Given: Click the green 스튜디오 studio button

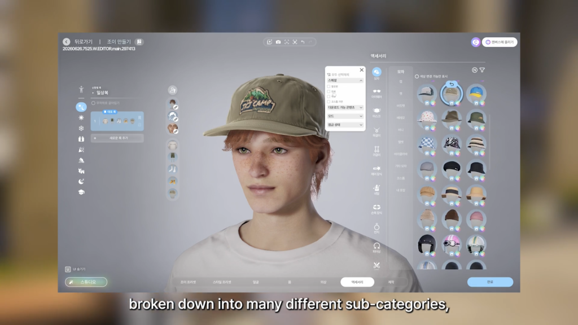Looking at the screenshot, I should [x=86, y=282].
